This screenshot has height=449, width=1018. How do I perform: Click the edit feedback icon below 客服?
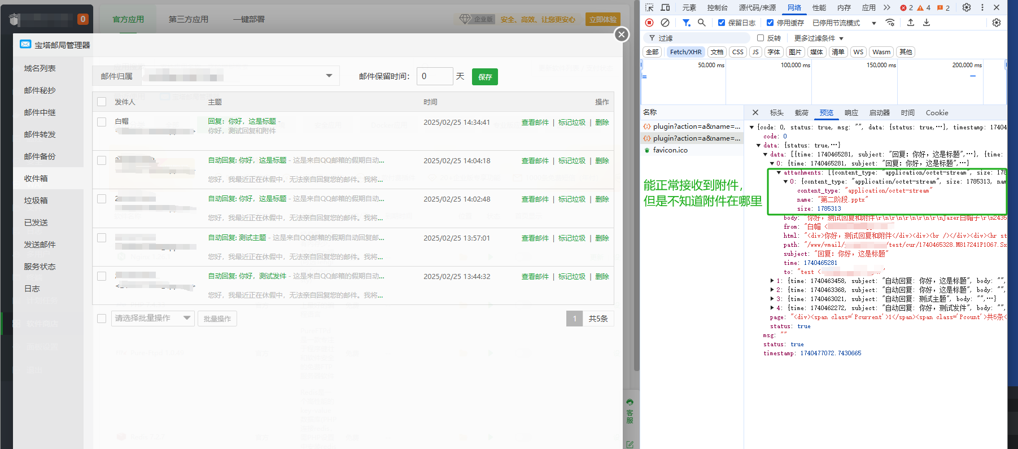point(630,444)
